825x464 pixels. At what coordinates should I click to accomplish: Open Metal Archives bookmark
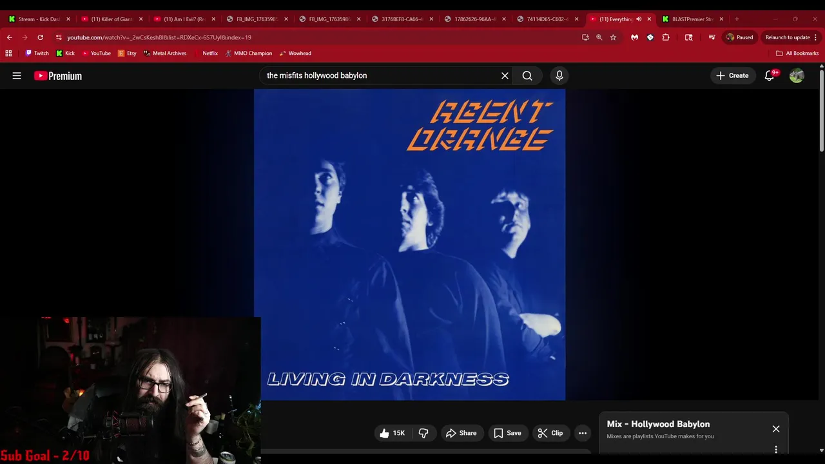(x=164, y=53)
